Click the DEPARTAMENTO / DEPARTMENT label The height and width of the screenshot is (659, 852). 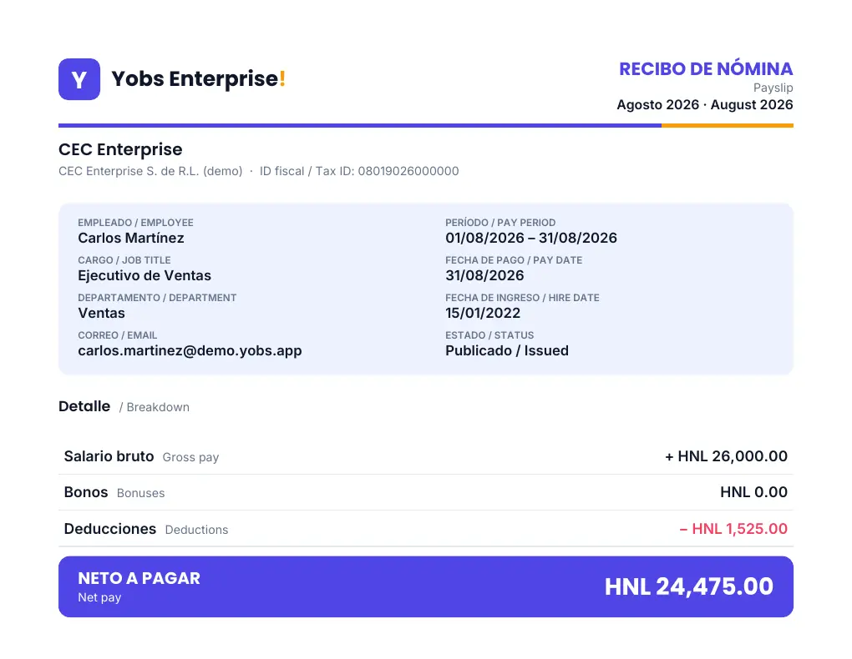[157, 298]
